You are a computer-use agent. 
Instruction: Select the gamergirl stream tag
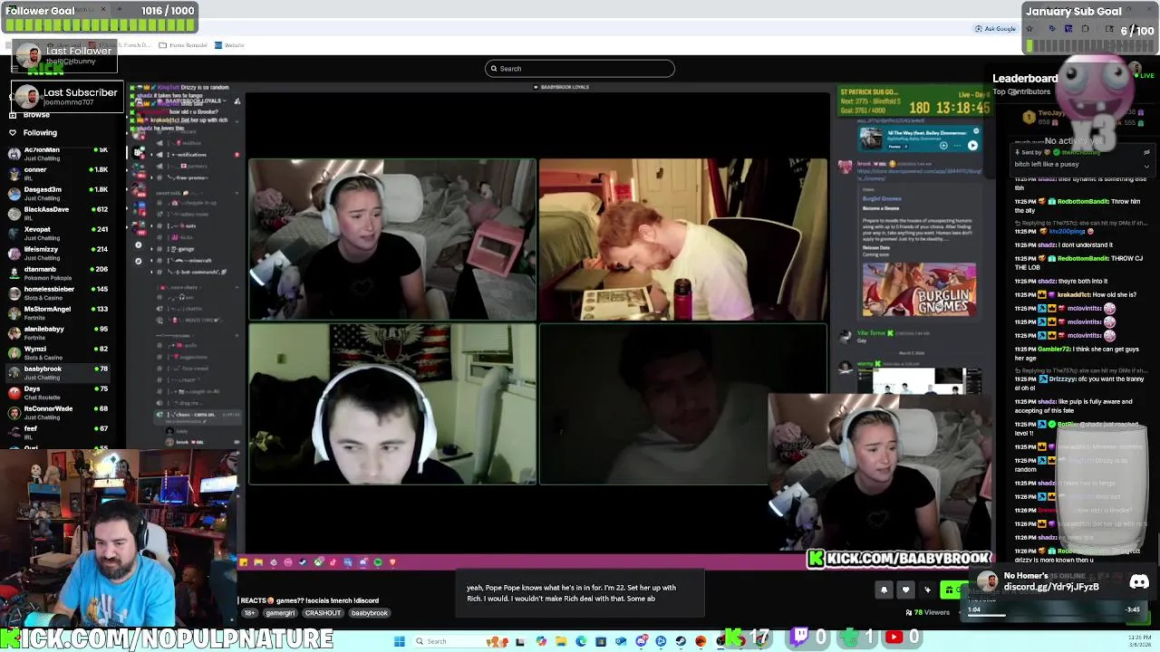tap(280, 613)
